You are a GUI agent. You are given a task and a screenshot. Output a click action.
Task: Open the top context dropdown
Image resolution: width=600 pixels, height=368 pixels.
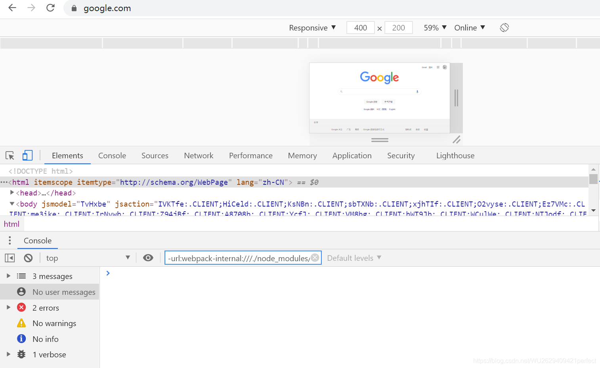[x=88, y=258]
